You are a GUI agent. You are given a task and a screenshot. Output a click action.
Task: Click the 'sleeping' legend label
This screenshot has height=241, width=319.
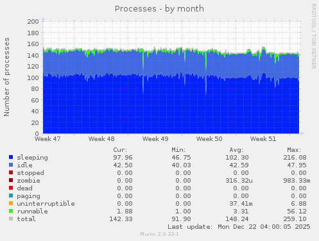pos(33,158)
